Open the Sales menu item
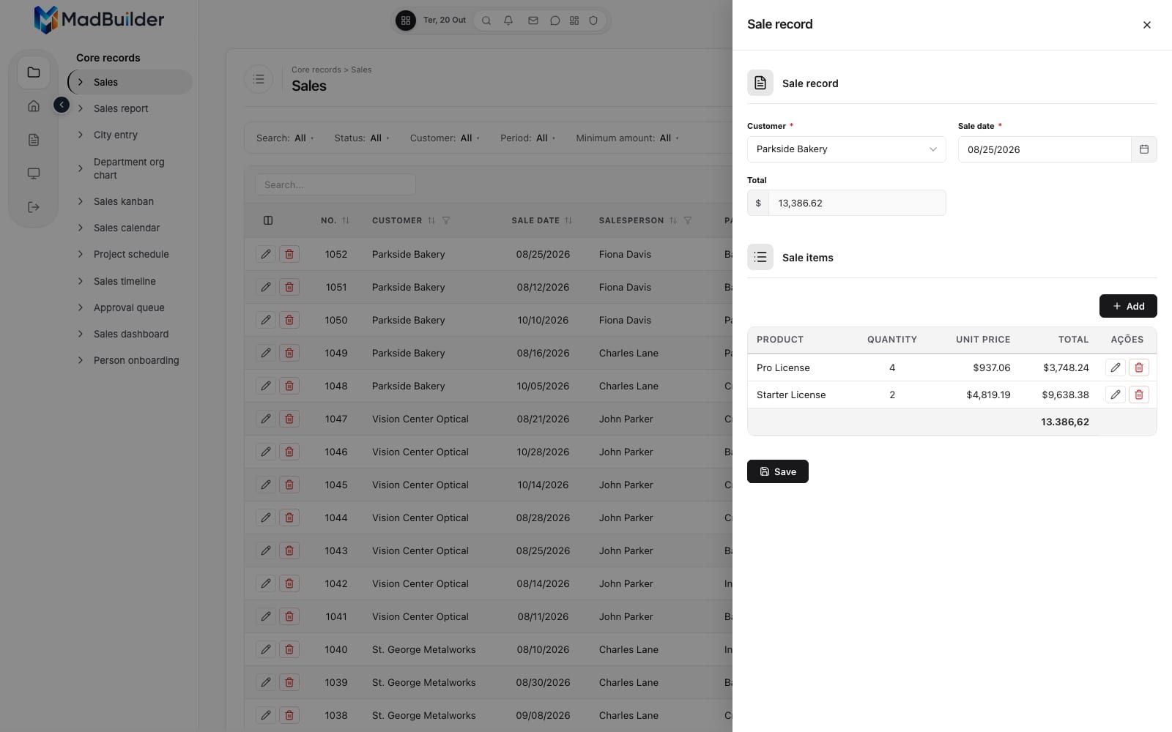The width and height of the screenshot is (1172, 732). point(130,82)
